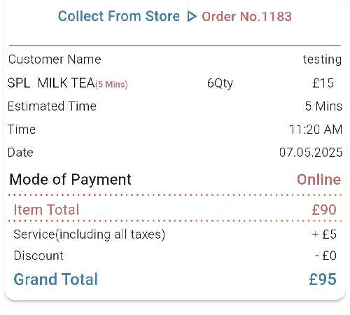
Task: Click the £15 item price
Action: pos(323,83)
